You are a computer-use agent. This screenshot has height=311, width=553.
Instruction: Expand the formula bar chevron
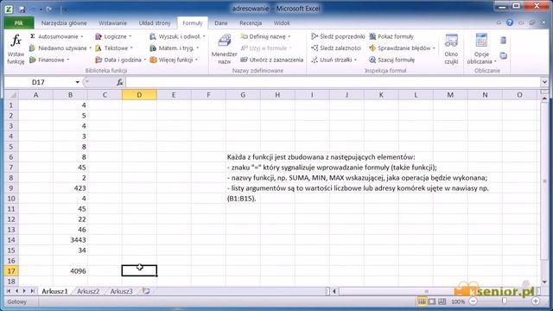(x=544, y=82)
